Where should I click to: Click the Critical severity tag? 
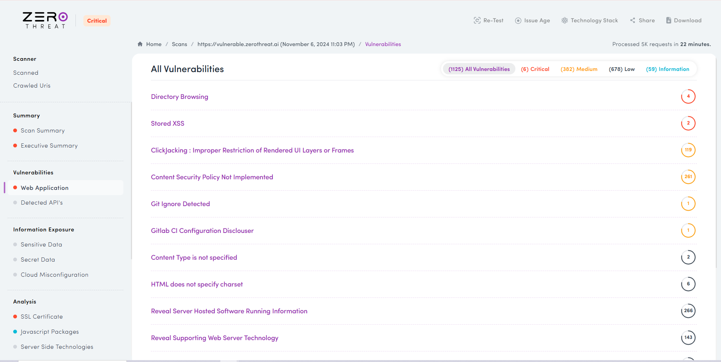tap(97, 21)
